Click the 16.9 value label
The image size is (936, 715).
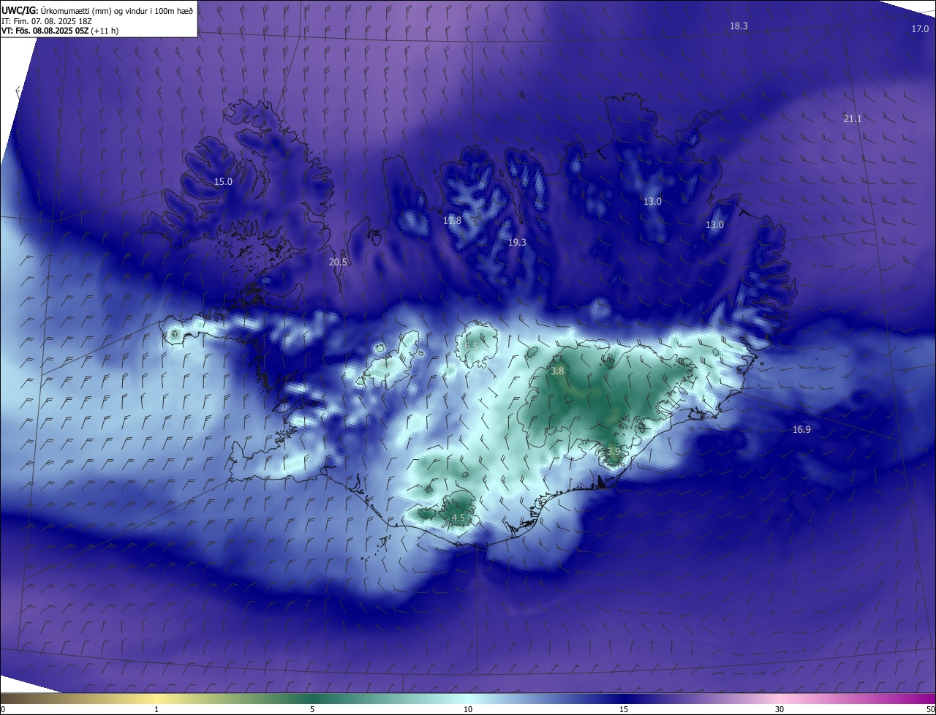click(x=801, y=429)
